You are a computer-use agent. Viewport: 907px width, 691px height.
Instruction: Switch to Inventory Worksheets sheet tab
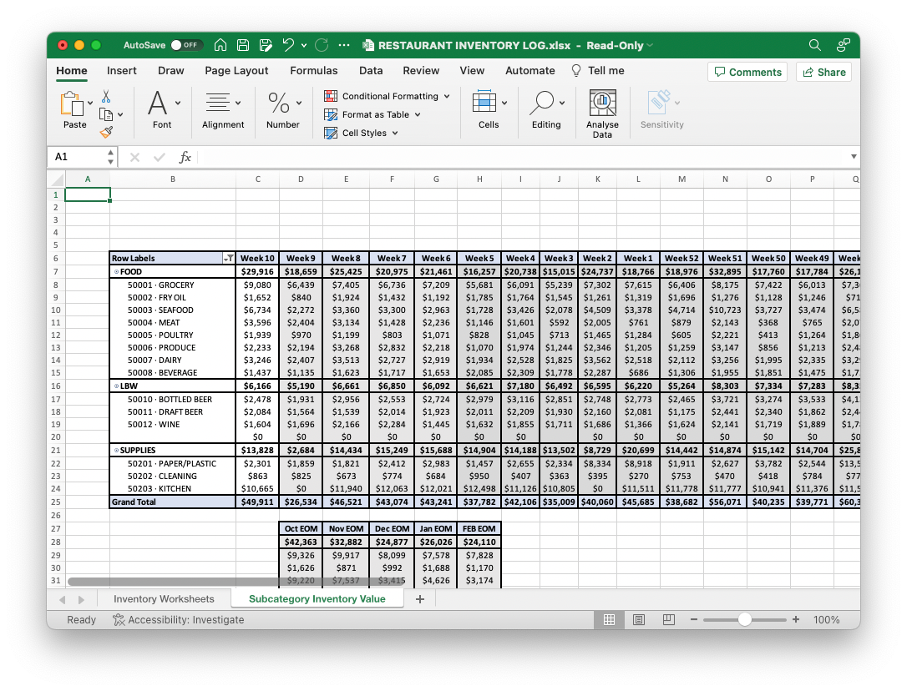(164, 599)
